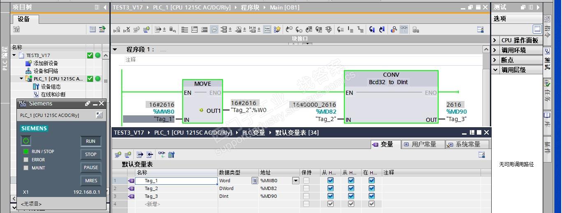The width and height of the screenshot is (562, 213).
Task: Toggle Tag_2 accessible from HMI checkbox
Action: [x=330, y=188]
